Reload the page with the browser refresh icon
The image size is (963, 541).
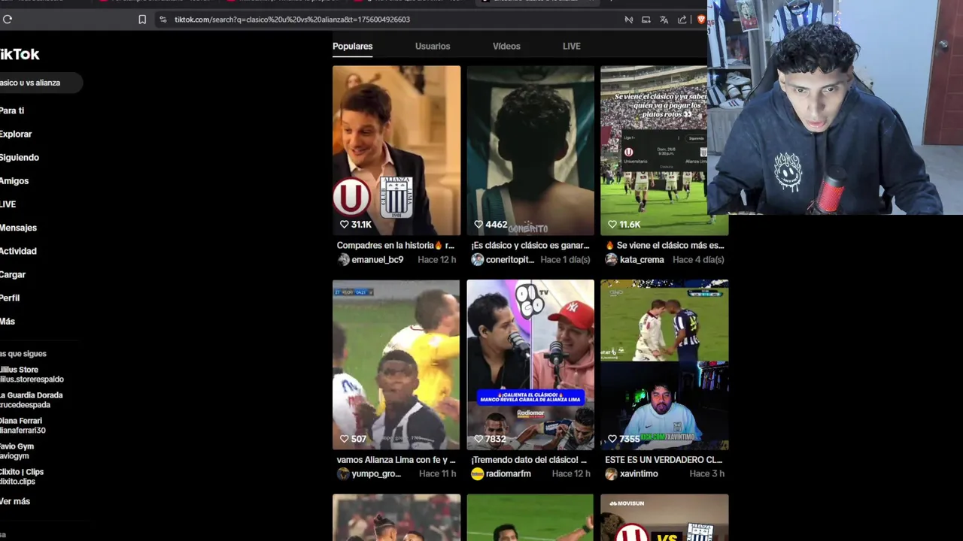click(x=8, y=20)
